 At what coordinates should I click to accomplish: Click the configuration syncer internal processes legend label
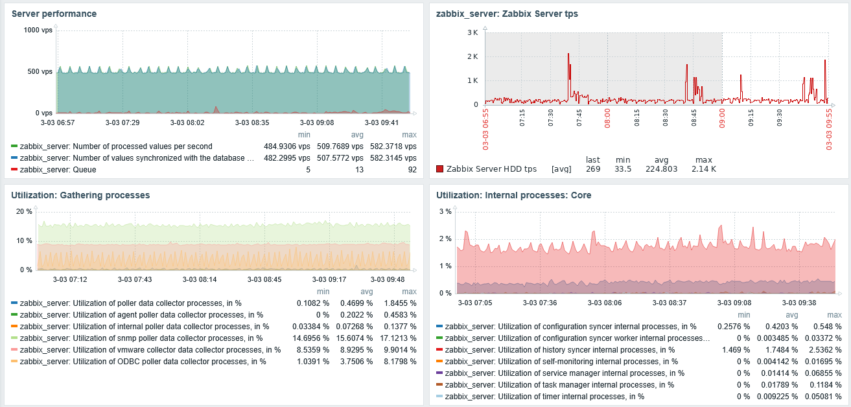pyautogui.click(x=570, y=326)
